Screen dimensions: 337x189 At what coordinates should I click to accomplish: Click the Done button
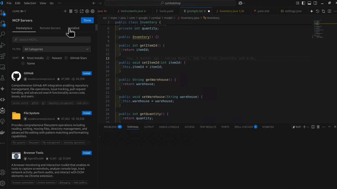click(87, 20)
